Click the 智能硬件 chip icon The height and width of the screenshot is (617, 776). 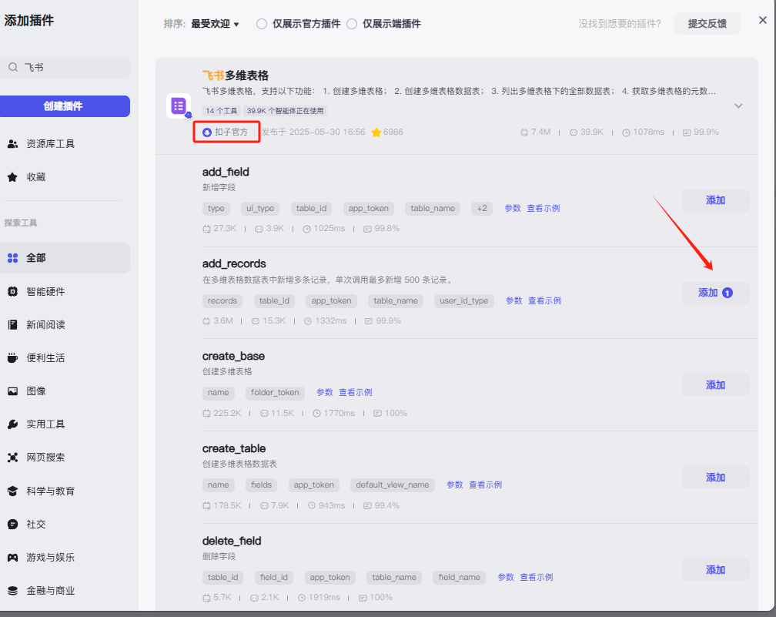click(x=13, y=292)
